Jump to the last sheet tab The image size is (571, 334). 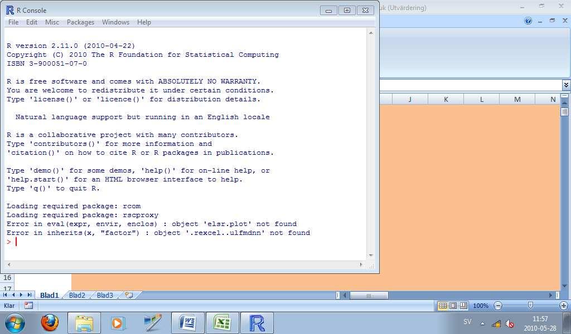click(29, 295)
